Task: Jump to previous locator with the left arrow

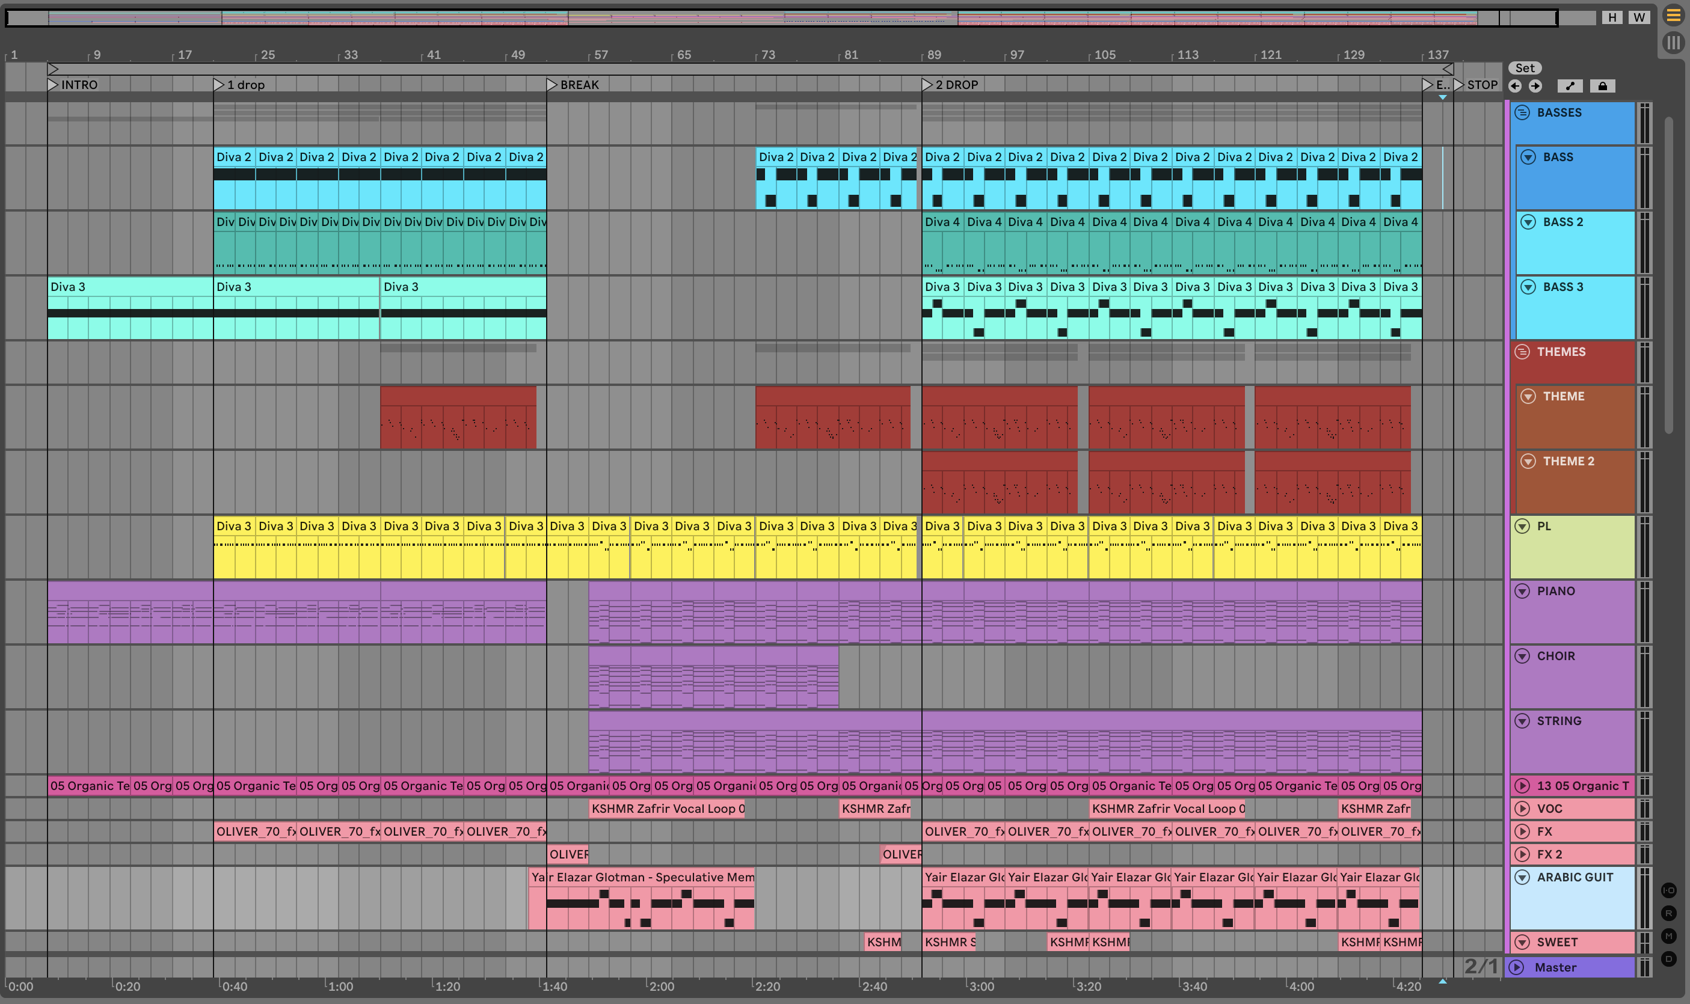Action: tap(1516, 86)
